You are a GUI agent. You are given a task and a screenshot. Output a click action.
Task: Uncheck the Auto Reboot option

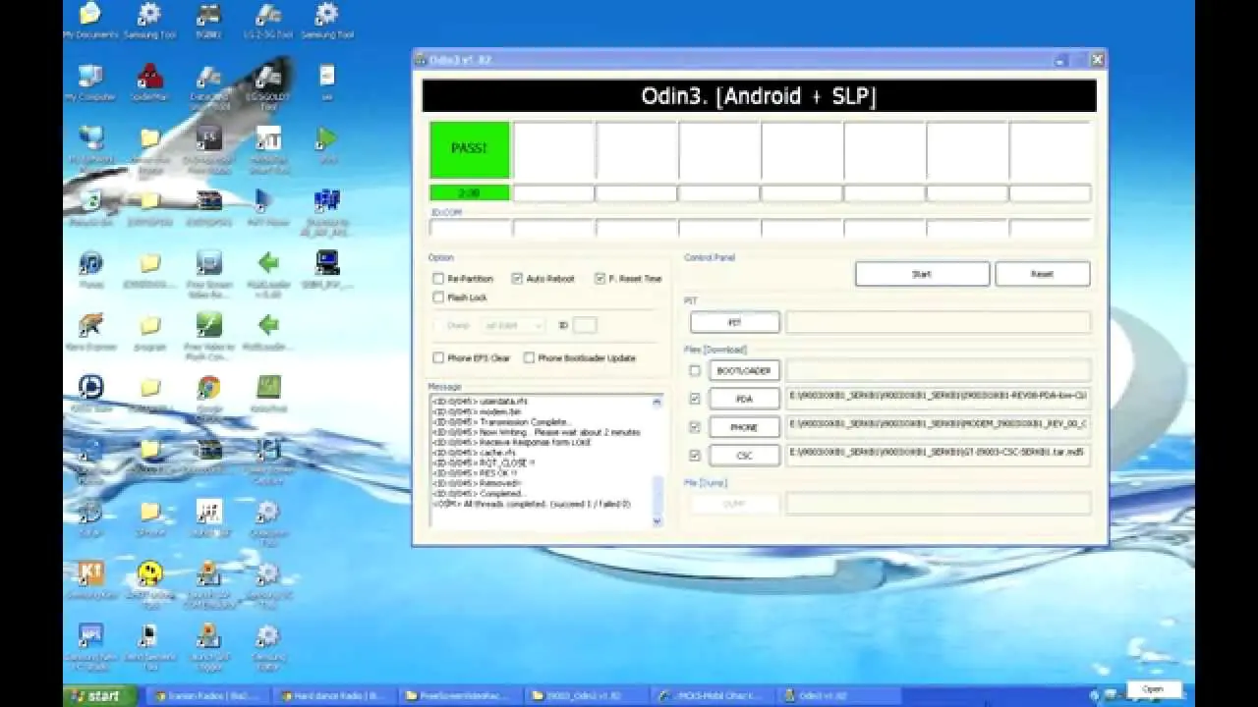517,279
